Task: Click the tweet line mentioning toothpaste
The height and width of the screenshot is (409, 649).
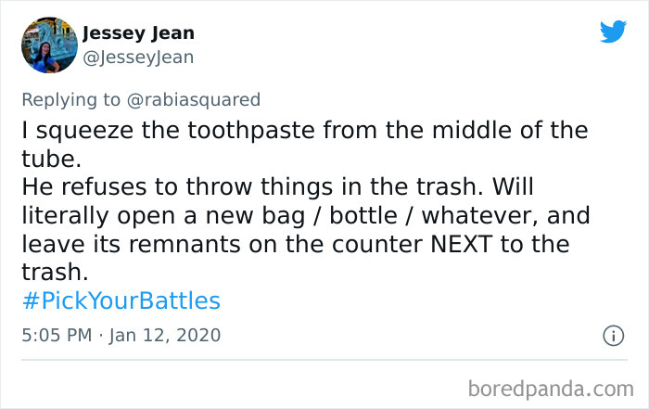Action: tap(304, 130)
